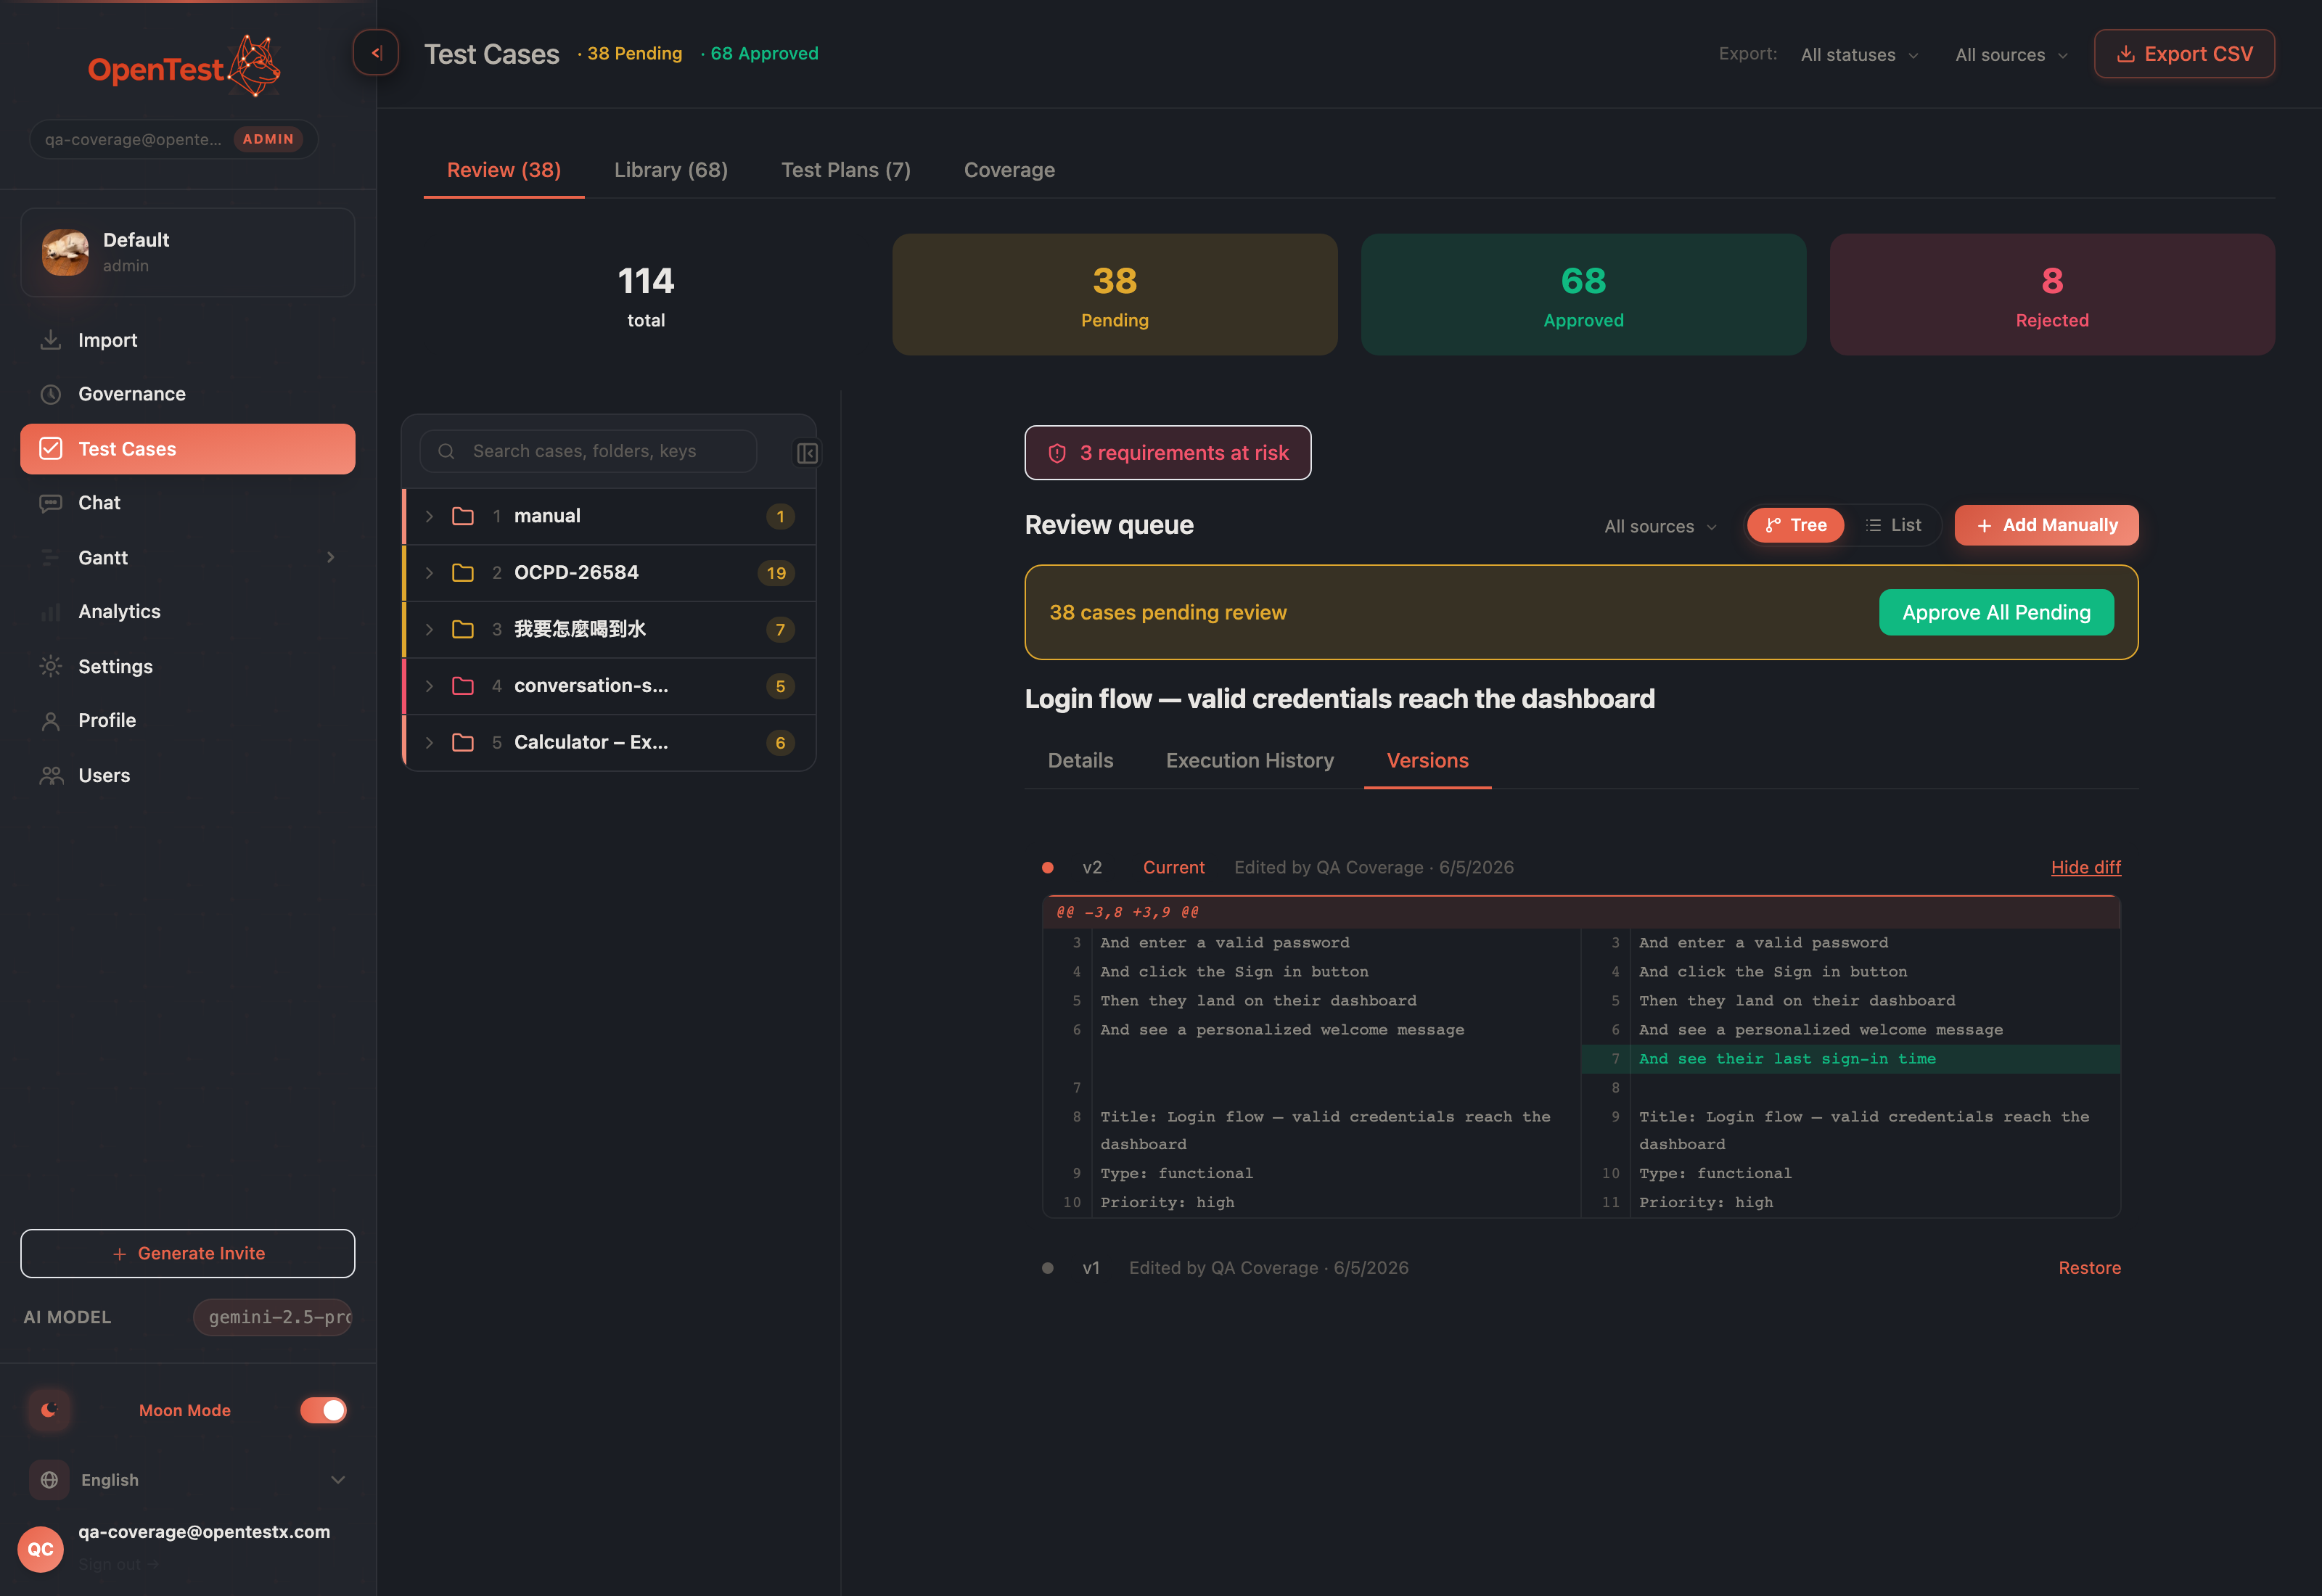
Task: Click the Default workspace avatar image
Action: click(x=65, y=252)
